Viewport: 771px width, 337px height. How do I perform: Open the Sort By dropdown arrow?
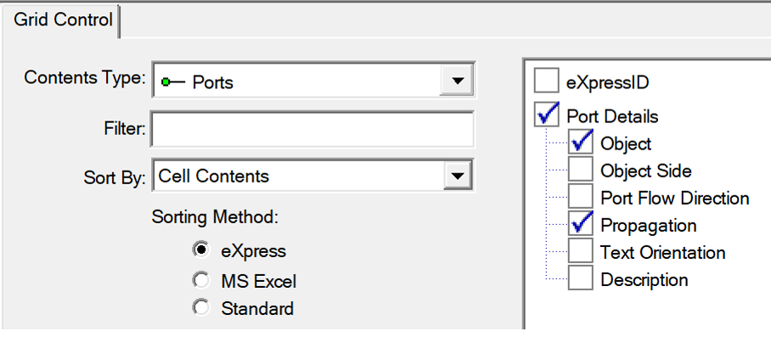click(x=458, y=176)
